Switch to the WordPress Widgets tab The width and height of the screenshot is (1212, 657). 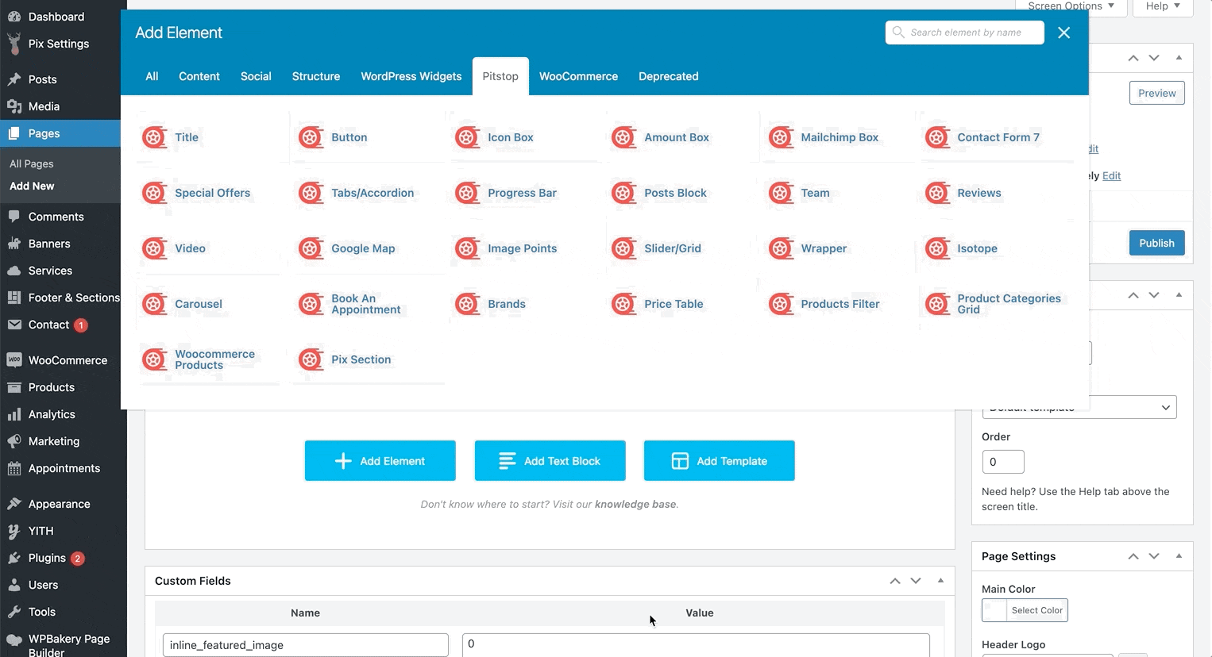pyautogui.click(x=411, y=76)
